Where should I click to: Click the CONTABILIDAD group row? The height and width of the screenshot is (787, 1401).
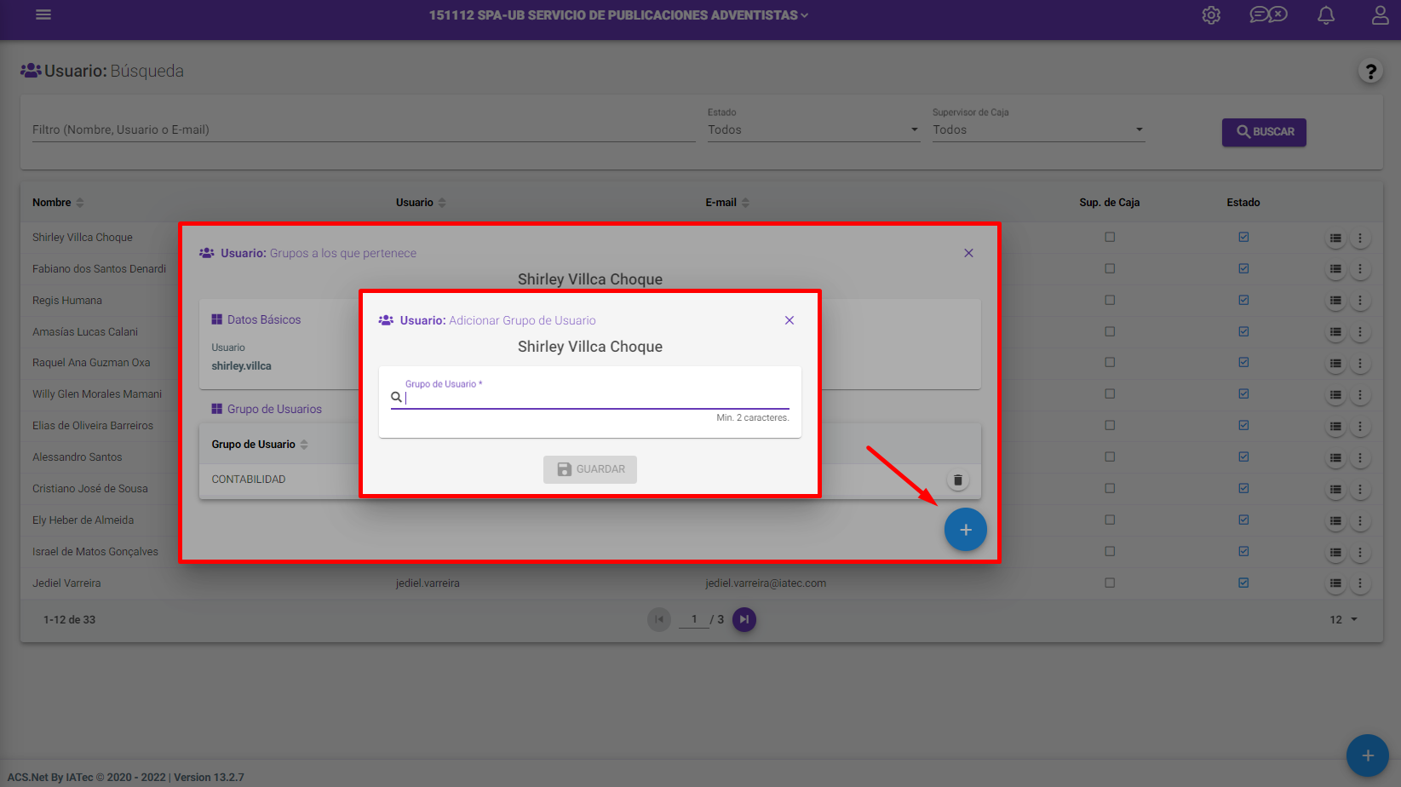(589, 480)
